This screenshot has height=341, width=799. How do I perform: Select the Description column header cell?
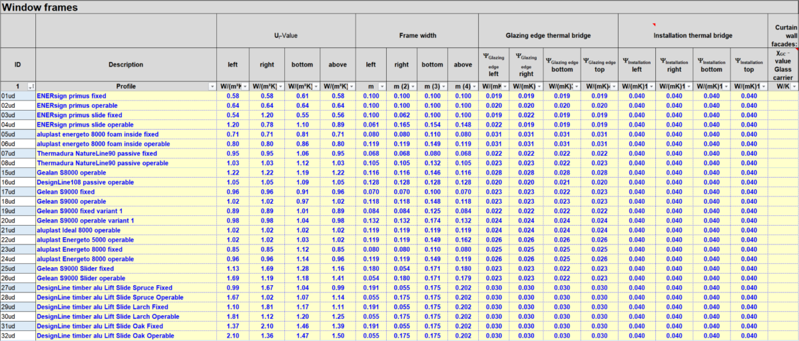pos(126,65)
